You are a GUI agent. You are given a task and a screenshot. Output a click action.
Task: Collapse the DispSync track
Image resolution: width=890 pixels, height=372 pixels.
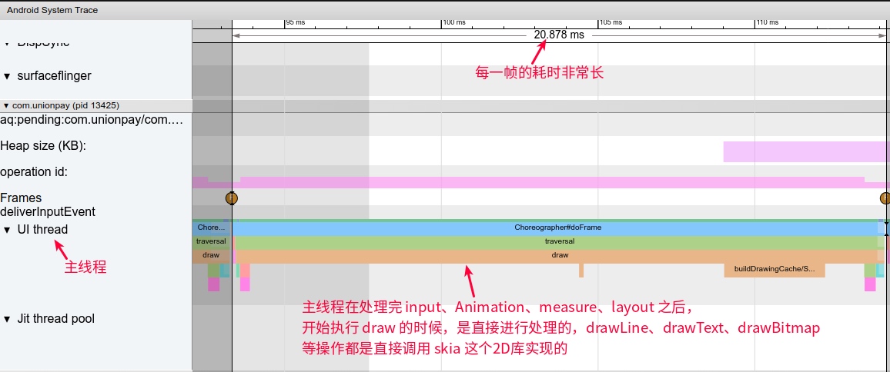click(8, 43)
